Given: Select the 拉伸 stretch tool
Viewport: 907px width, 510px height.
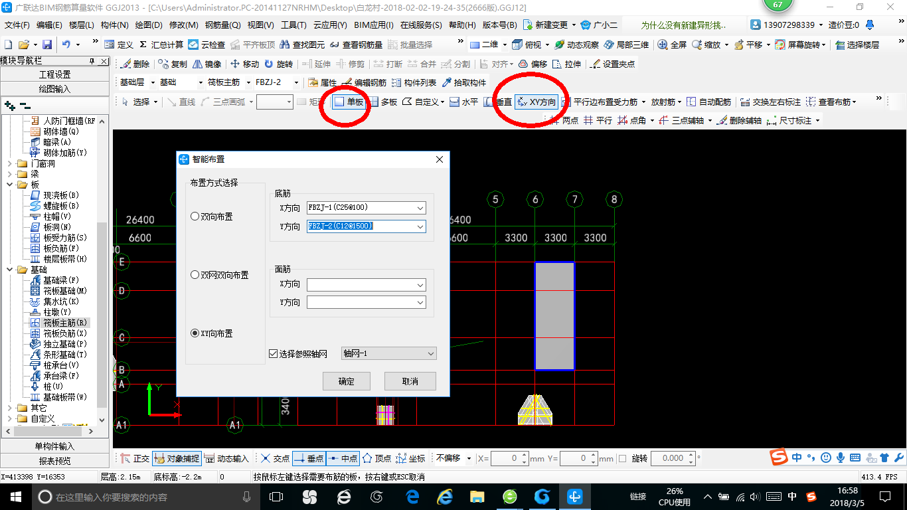Looking at the screenshot, I should (x=566, y=64).
